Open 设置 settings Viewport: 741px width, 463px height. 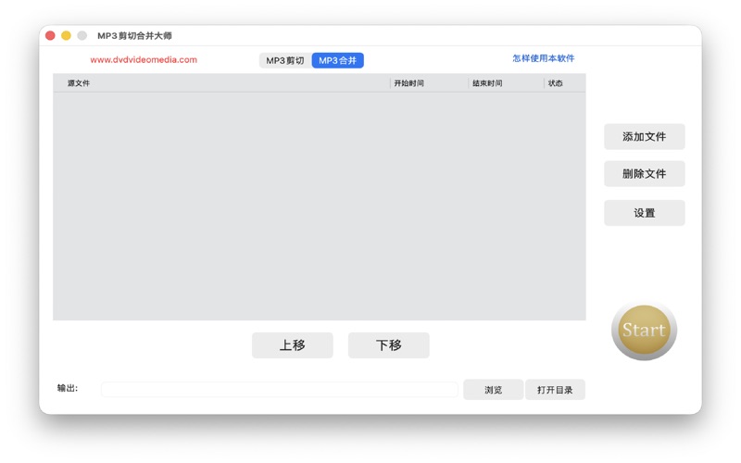tap(644, 213)
